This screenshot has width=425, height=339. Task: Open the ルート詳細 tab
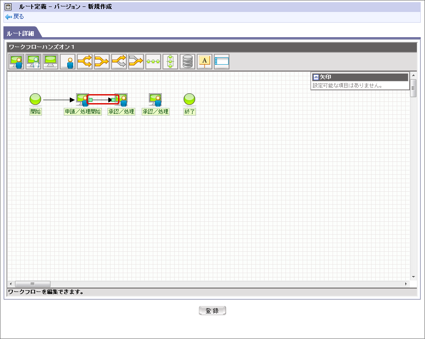click(20, 33)
